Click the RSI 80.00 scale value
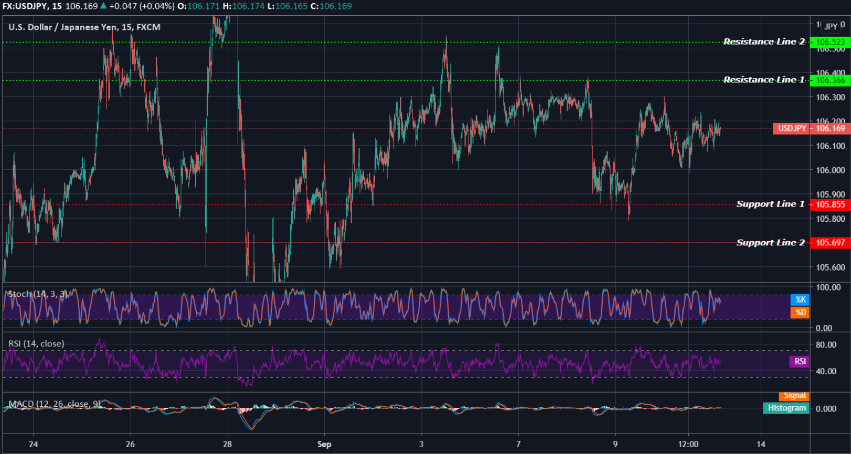The image size is (851, 454). pyautogui.click(x=826, y=345)
